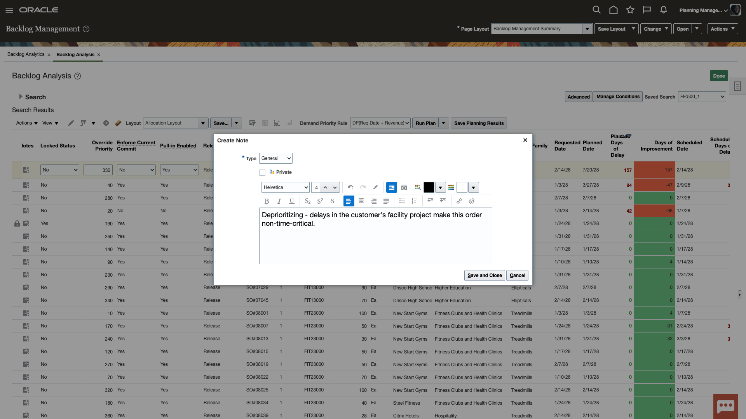This screenshot has width=746, height=419.
Task: Click Save and Close button
Action: 484,275
